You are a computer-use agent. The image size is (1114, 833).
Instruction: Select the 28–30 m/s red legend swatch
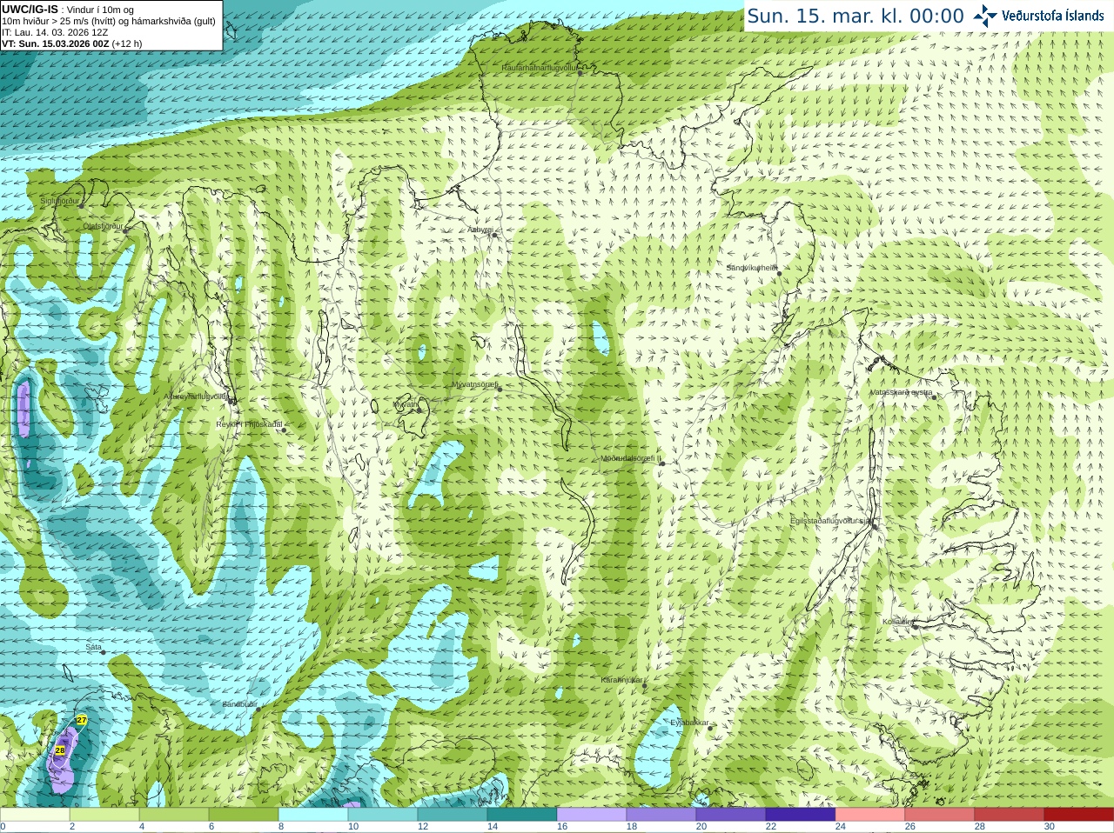(x=1010, y=815)
